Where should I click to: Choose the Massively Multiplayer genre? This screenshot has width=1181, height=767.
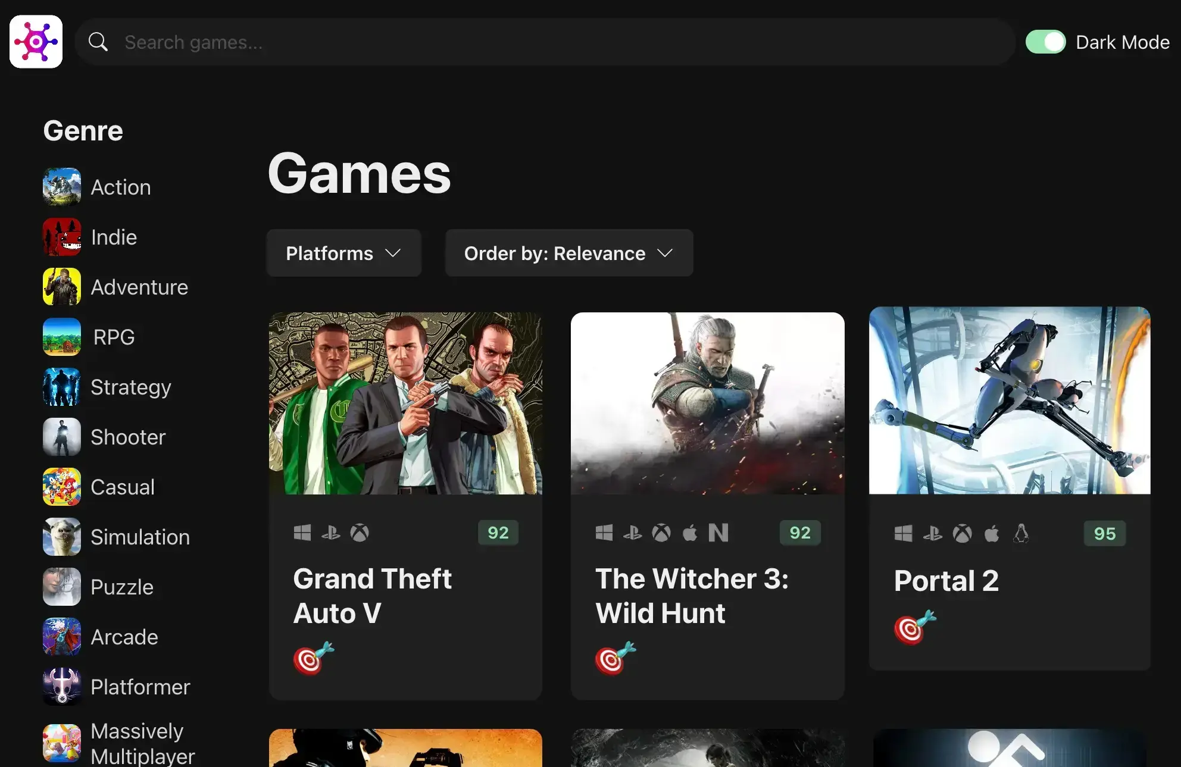[x=143, y=744]
